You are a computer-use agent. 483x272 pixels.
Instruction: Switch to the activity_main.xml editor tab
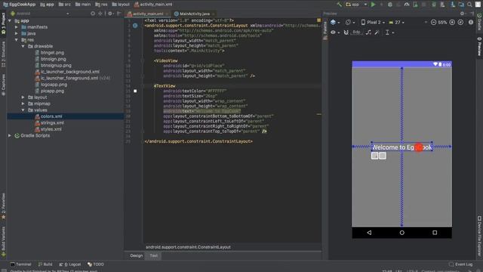click(x=147, y=14)
